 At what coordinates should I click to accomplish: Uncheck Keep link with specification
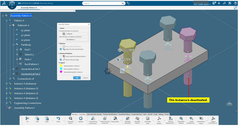(60, 49)
